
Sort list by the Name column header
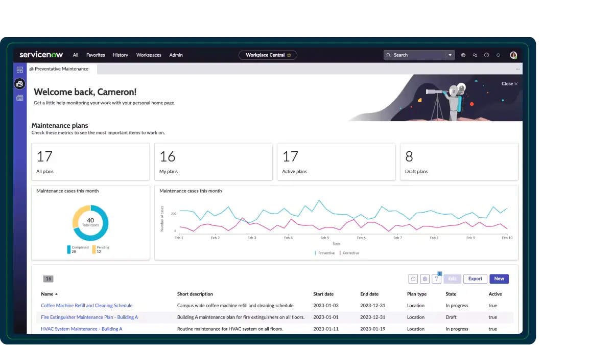(48, 294)
